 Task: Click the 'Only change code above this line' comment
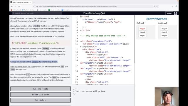tap(103, 36)
